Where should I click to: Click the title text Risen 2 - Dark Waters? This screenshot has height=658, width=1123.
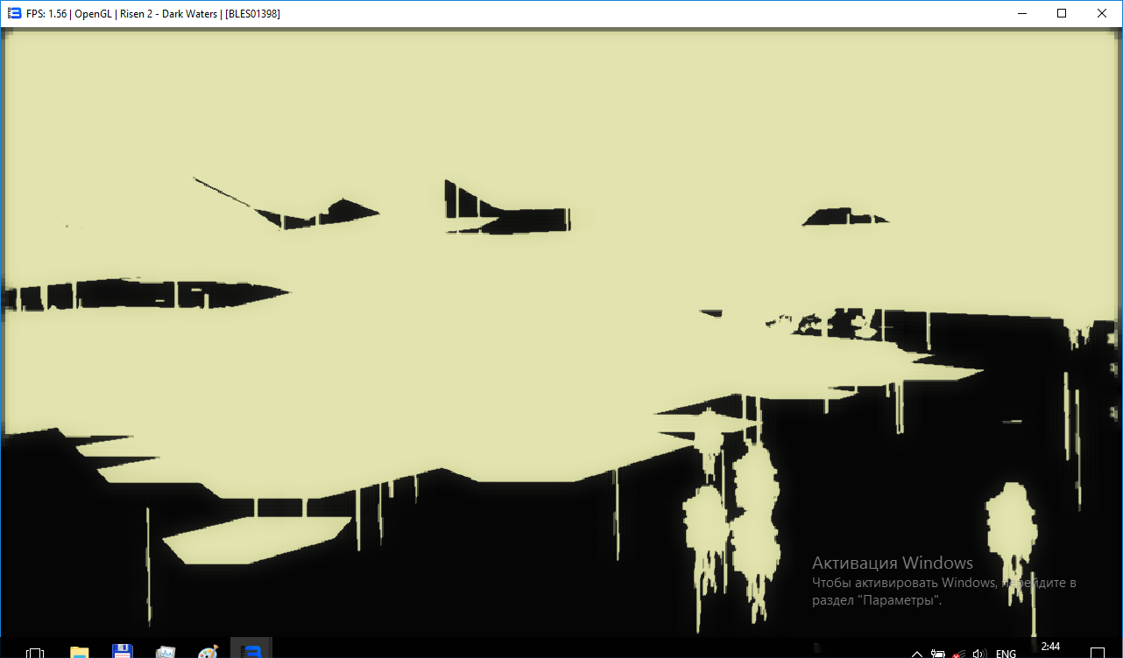(x=168, y=14)
